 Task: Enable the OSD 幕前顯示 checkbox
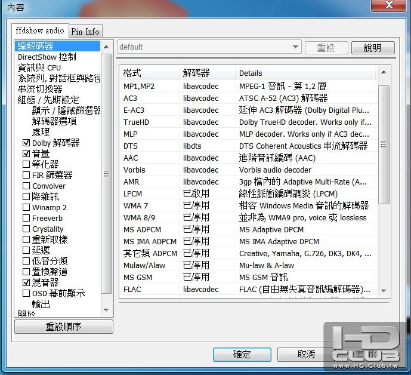click(26, 293)
